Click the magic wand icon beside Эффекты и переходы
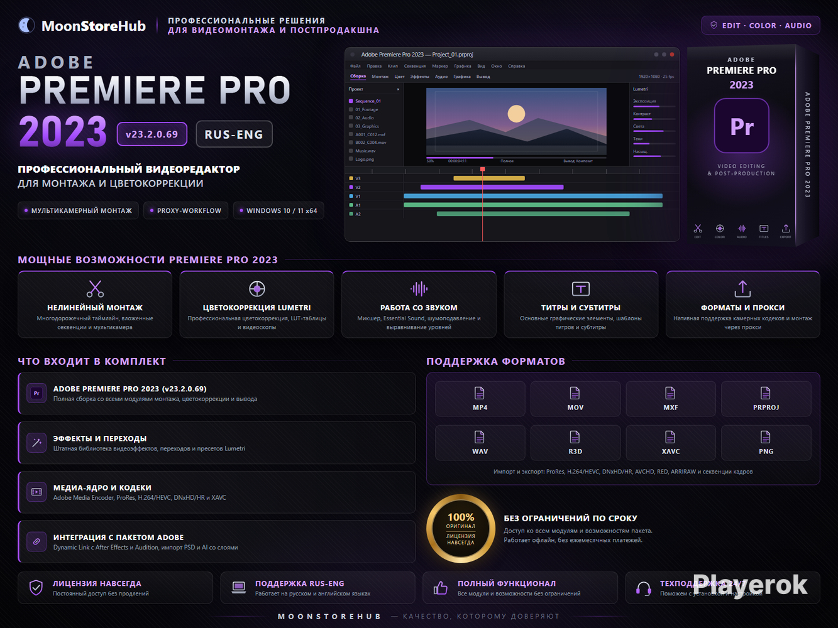 click(36, 443)
